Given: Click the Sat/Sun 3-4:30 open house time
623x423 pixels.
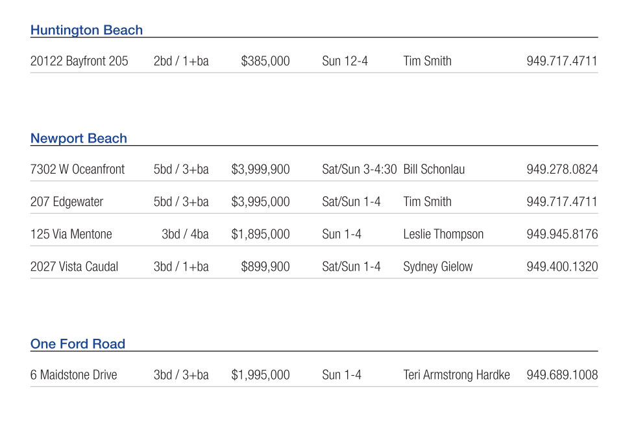Looking at the screenshot, I should click(359, 169).
